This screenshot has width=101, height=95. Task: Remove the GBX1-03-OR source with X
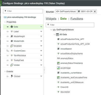click(95, 11)
